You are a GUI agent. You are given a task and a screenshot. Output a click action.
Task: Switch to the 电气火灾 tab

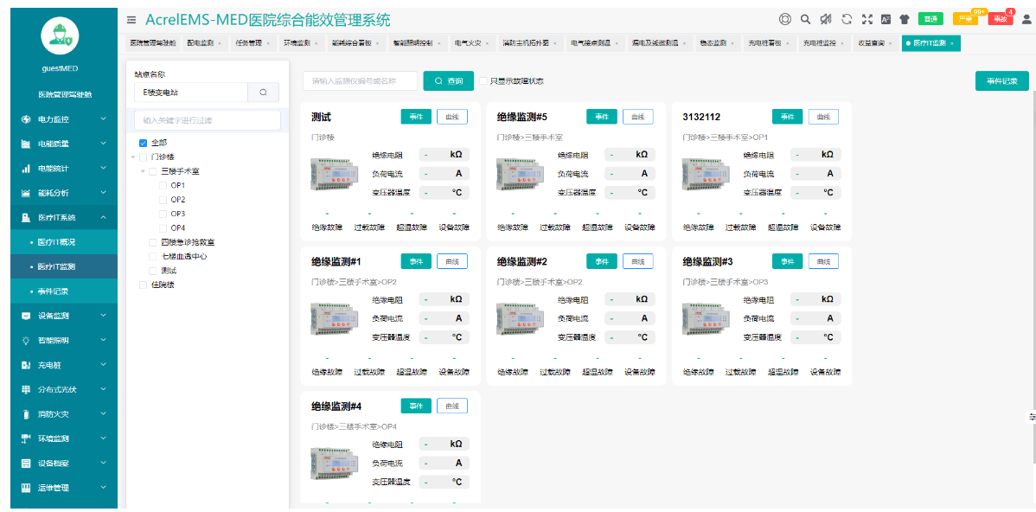tap(470, 42)
